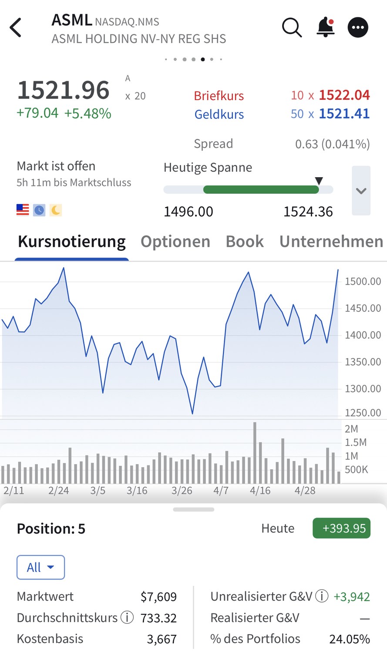The image size is (387, 653).
Task: Tap info icon next to Durchschnittskurs
Action: pyautogui.click(x=127, y=617)
